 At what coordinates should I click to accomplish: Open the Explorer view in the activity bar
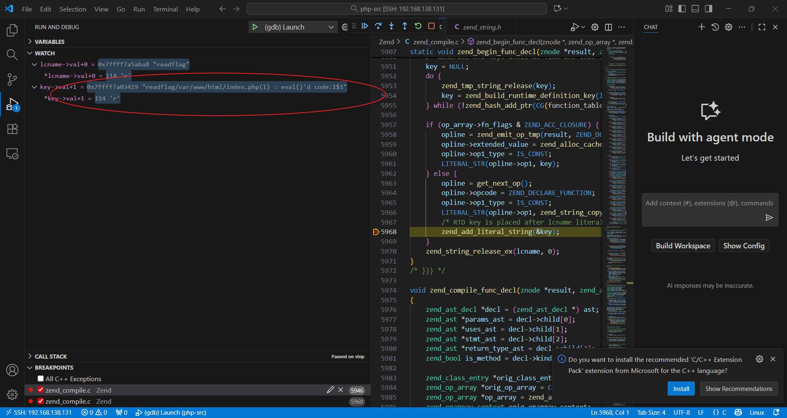(12, 30)
